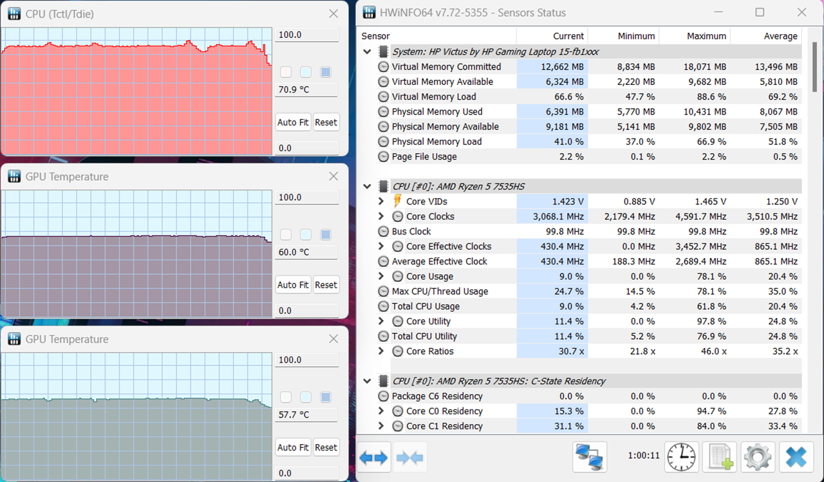Collapse the C-State Residency section

point(367,381)
